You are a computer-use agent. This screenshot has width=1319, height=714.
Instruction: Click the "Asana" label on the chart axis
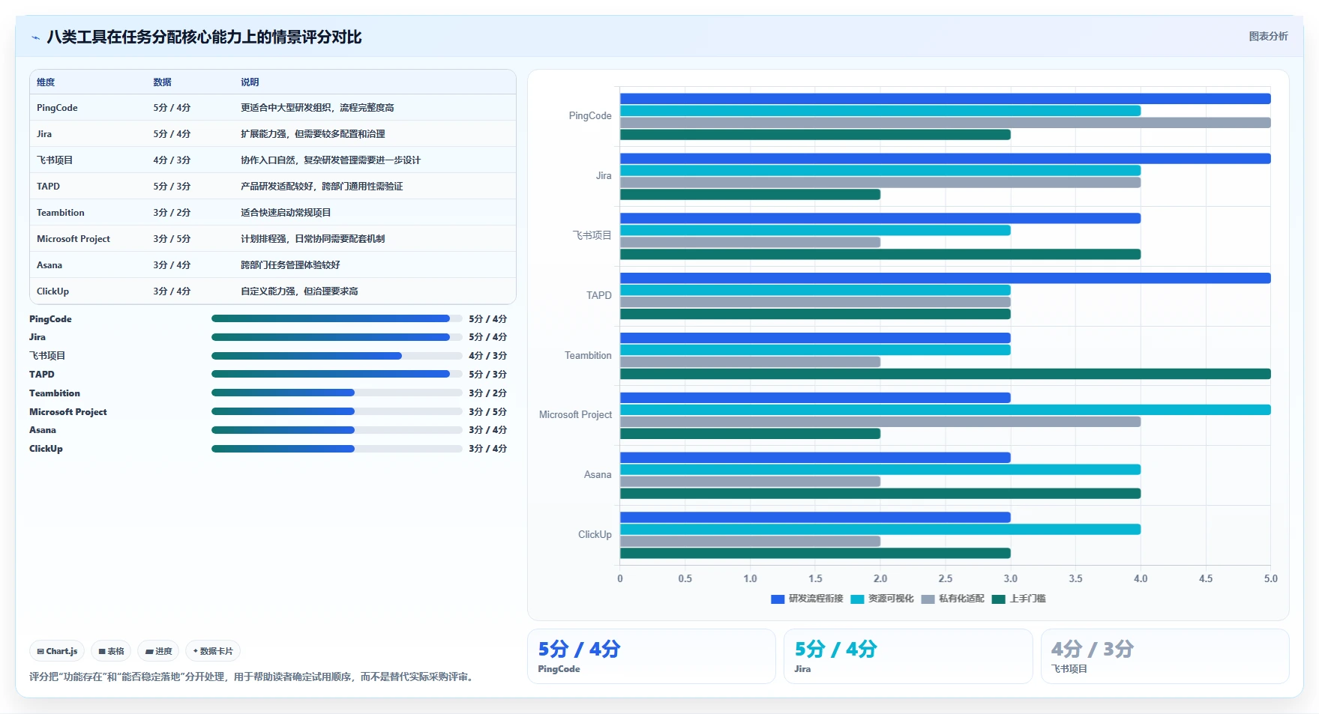tap(598, 475)
